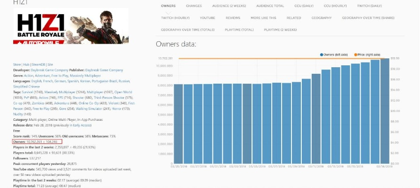The image size is (420, 188).
Task: Open the Store link
Action: [16, 64]
